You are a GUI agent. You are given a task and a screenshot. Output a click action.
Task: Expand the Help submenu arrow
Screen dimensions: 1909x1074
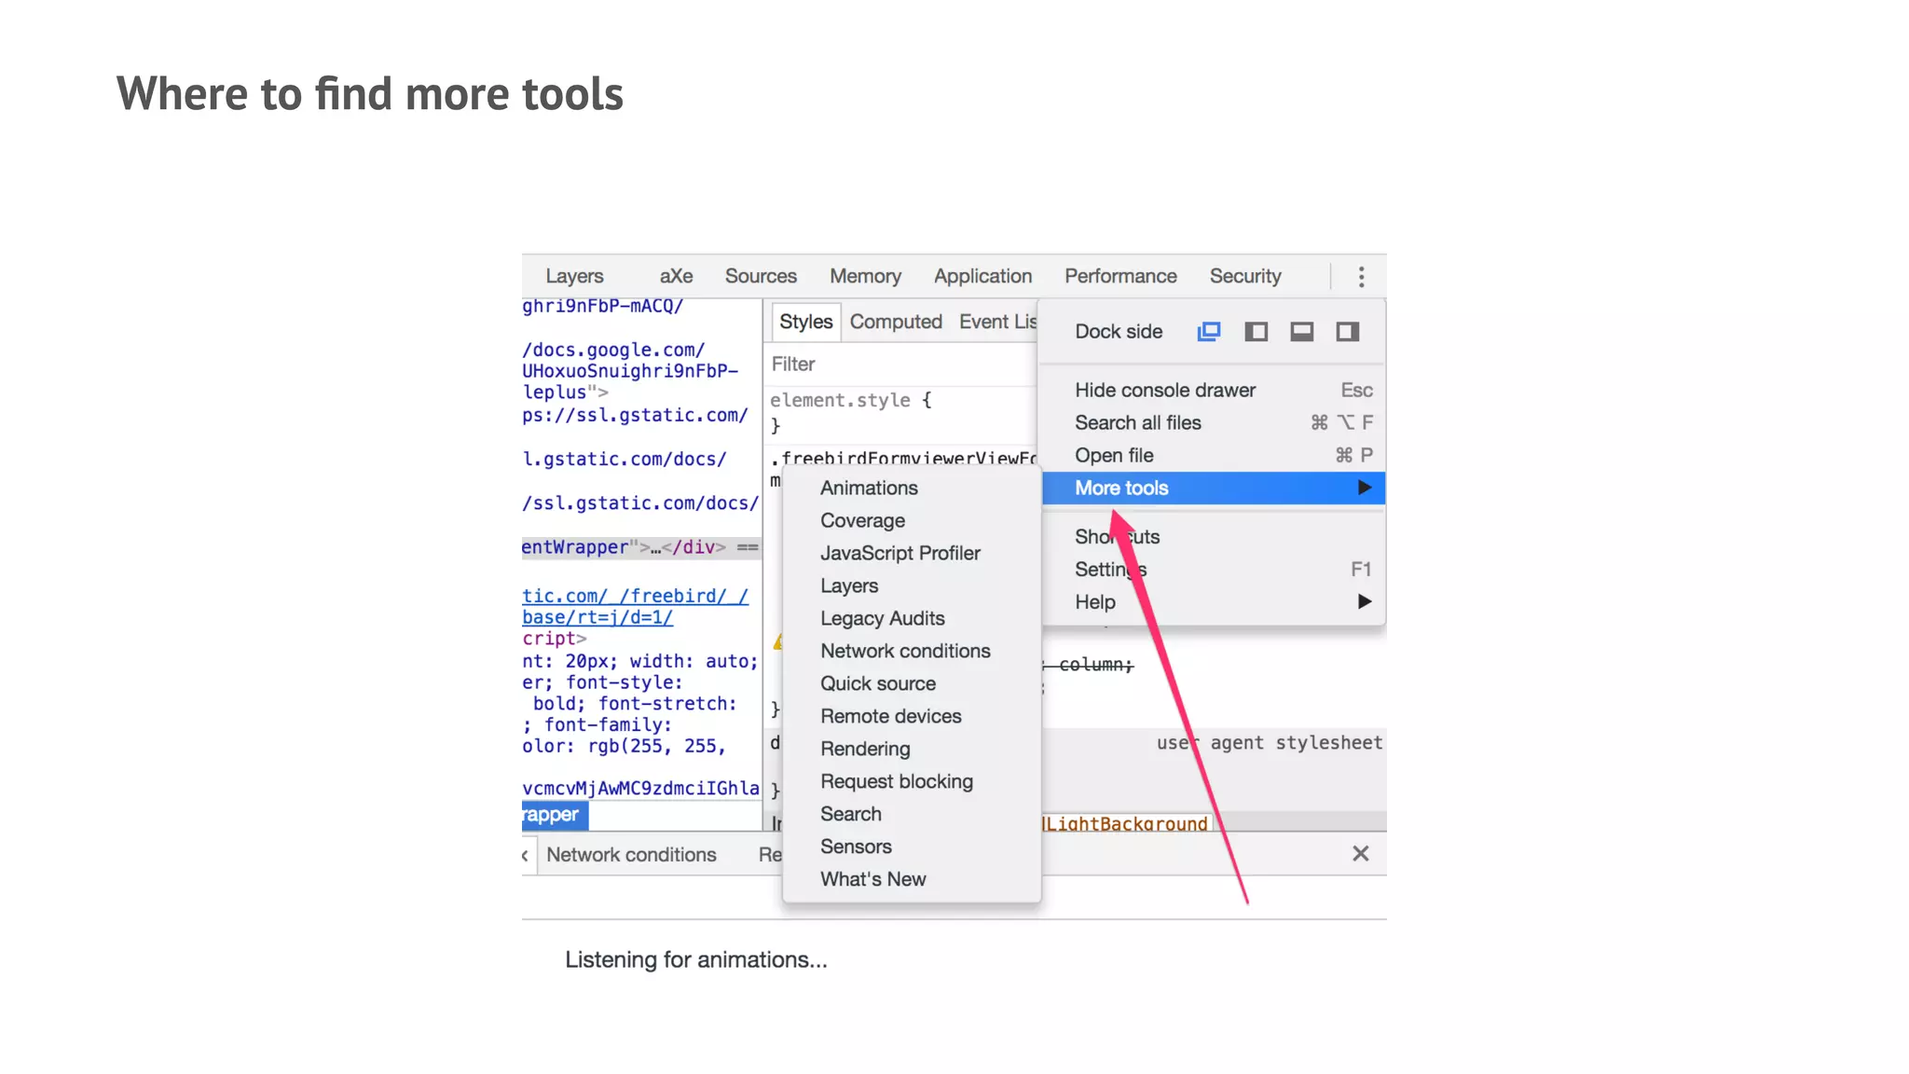[1364, 601]
